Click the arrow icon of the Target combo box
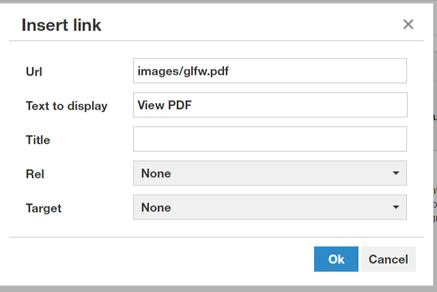 click(x=396, y=207)
